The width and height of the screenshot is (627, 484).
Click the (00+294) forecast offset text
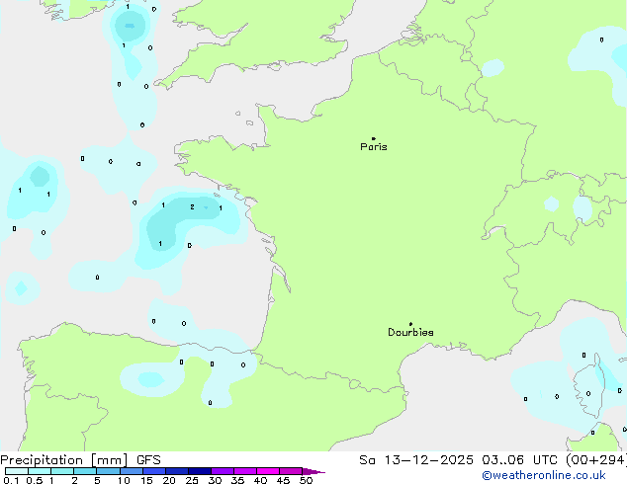click(596, 460)
